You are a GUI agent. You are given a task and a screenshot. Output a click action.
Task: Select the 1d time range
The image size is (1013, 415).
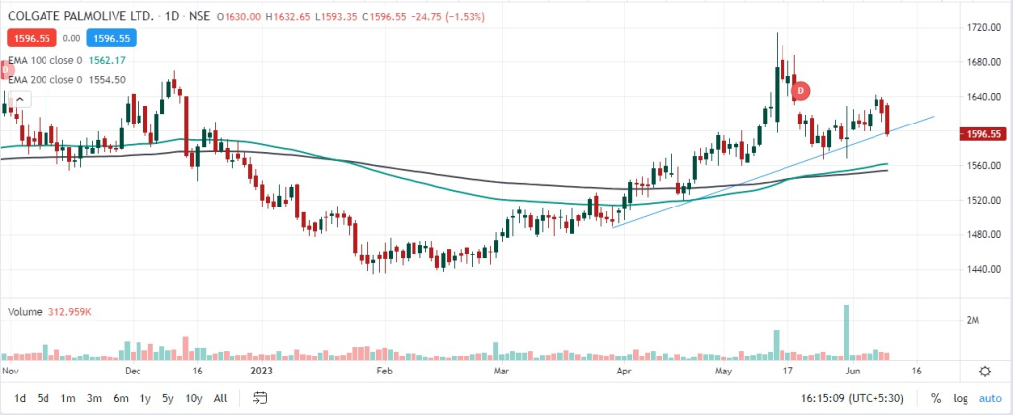[x=20, y=398]
